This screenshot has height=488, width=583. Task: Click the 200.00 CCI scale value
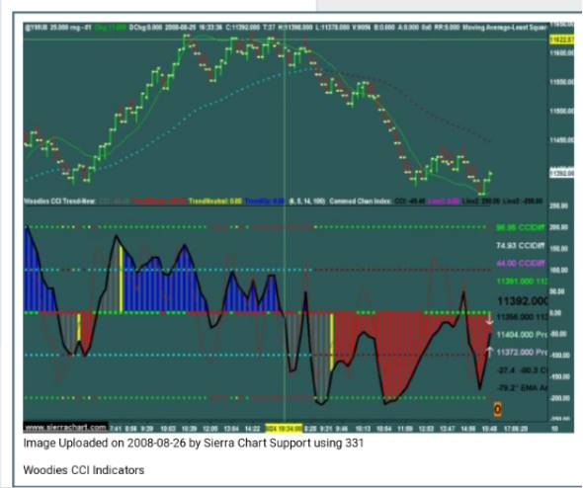click(558, 227)
